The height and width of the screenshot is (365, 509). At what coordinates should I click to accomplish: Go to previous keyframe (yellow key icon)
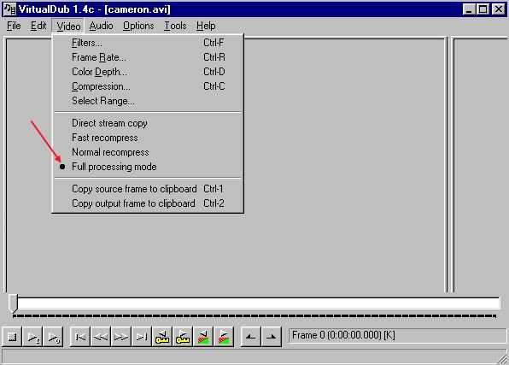click(162, 337)
